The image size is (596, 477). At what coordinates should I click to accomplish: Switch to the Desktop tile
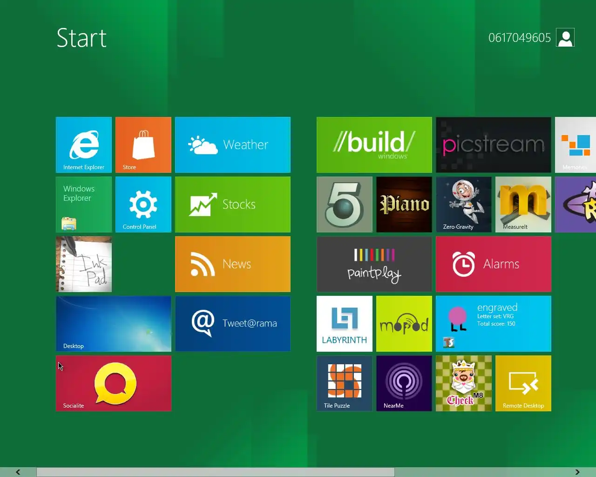coord(114,324)
